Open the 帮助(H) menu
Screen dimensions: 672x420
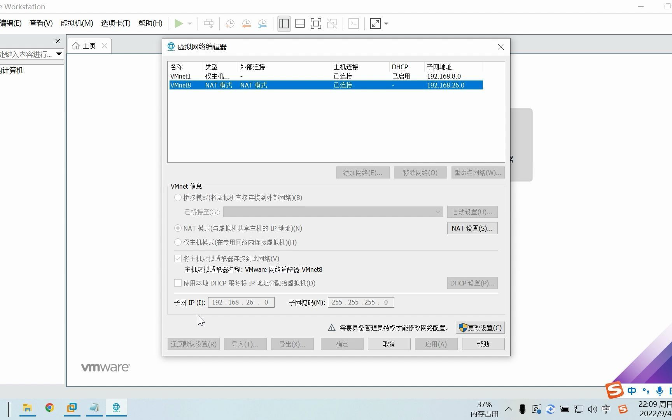coord(150,23)
